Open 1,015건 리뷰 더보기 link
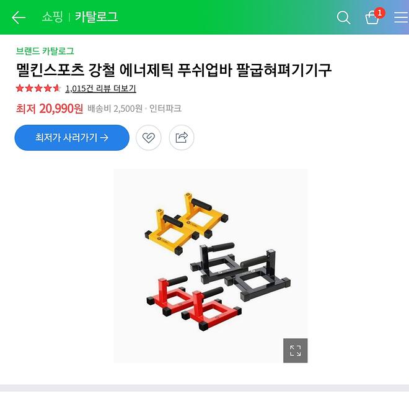409x396 pixels. point(100,88)
